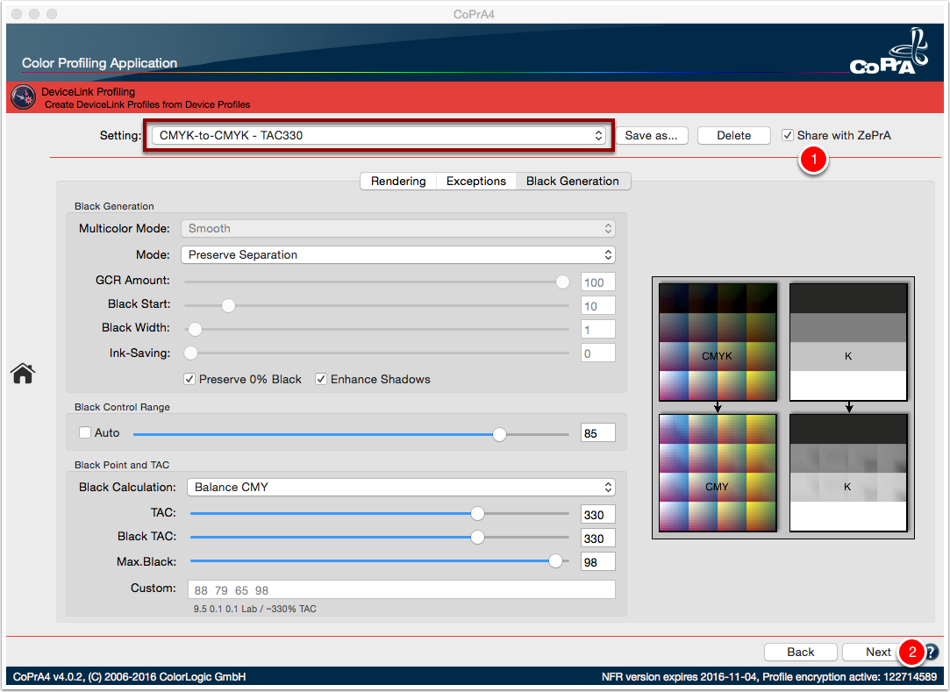Select the source CMYK preview thumbnail

pyautogui.click(x=718, y=342)
